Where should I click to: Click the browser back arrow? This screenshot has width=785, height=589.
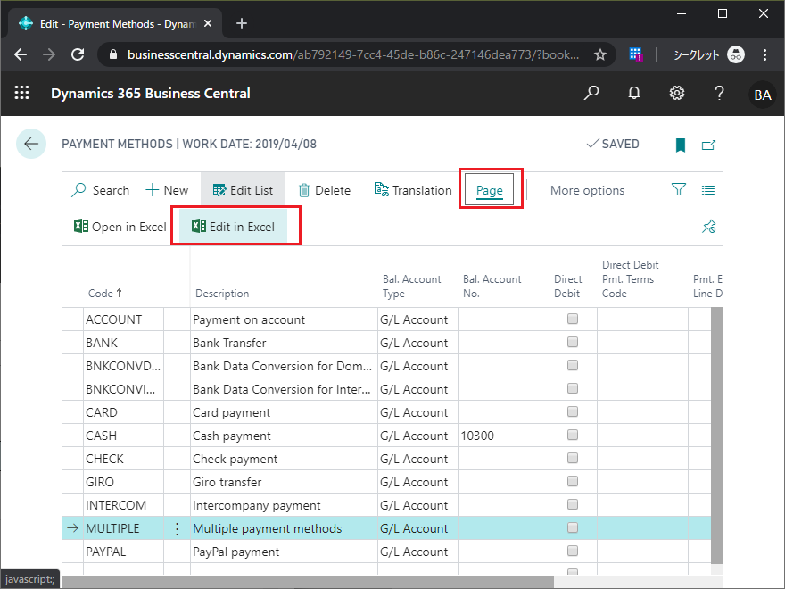pos(21,54)
